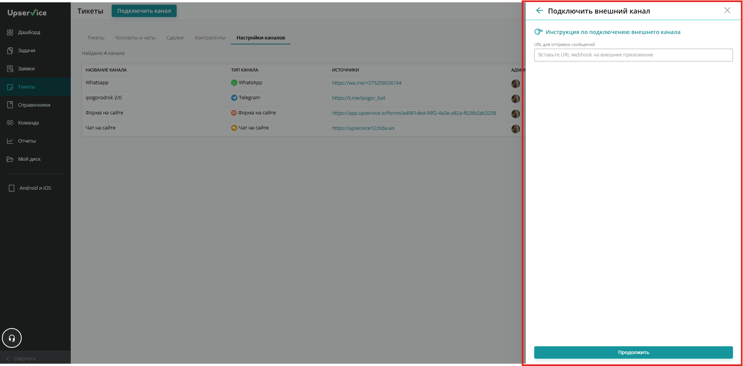This screenshot has height=366, width=743.
Task: Open the wa.me WhatsApp source link
Action: point(367,83)
